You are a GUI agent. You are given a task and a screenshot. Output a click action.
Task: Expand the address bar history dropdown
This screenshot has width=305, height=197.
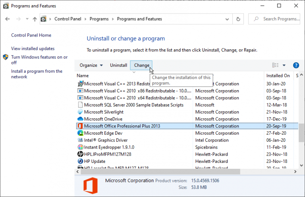(227, 19)
